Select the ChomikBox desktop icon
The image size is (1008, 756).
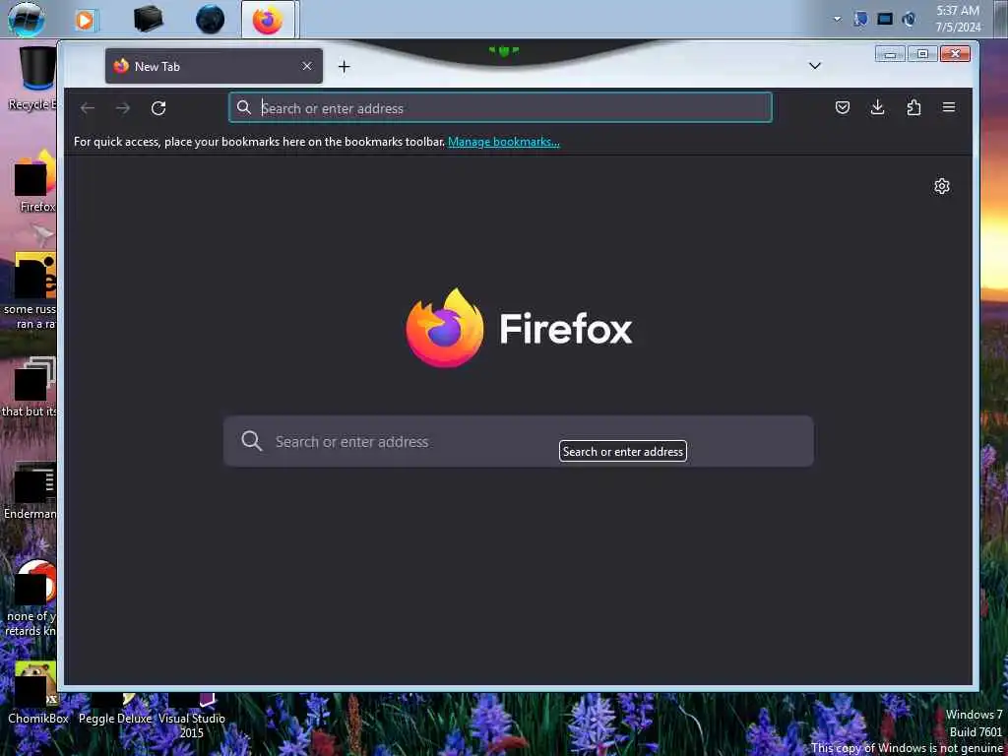coord(37,694)
